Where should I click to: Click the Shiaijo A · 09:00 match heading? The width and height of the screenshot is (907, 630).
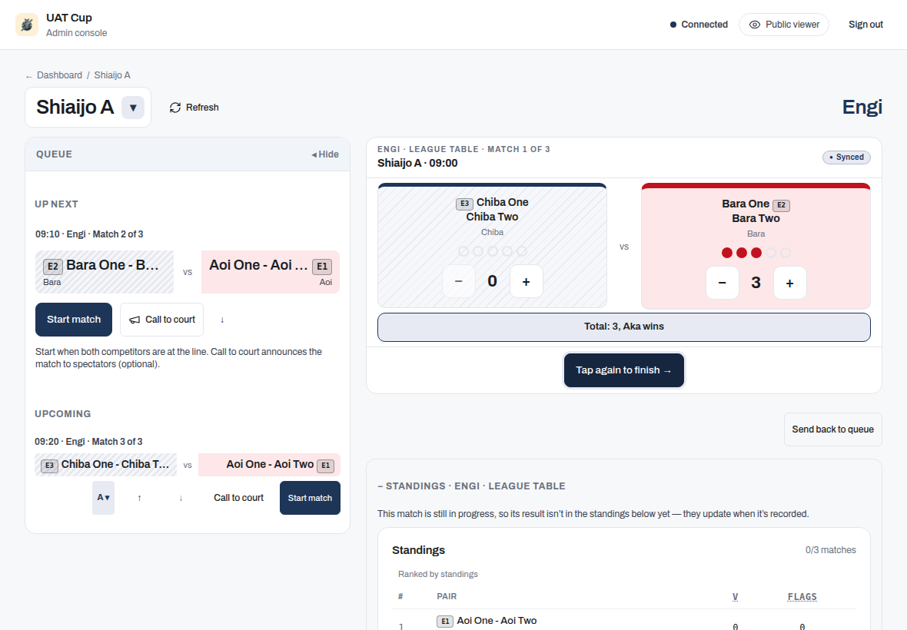click(417, 163)
